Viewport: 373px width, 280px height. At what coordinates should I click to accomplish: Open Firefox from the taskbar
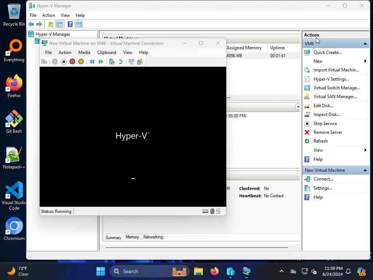pos(215,271)
